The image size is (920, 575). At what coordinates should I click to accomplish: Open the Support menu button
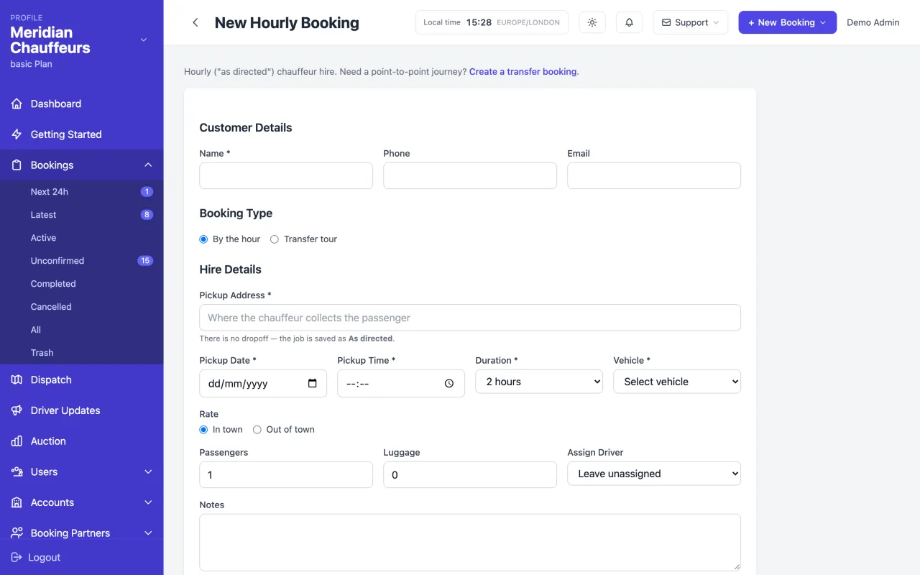[690, 22]
